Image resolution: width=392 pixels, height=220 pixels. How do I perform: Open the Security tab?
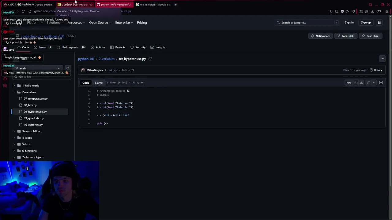138,47
